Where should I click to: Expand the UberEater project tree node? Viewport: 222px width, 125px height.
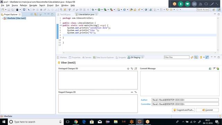click(2, 18)
